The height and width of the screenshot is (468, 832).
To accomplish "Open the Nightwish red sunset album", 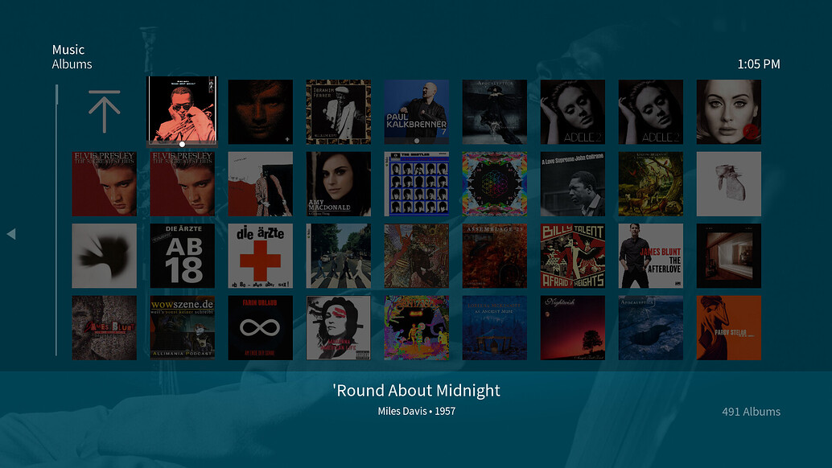I will click(572, 327).
